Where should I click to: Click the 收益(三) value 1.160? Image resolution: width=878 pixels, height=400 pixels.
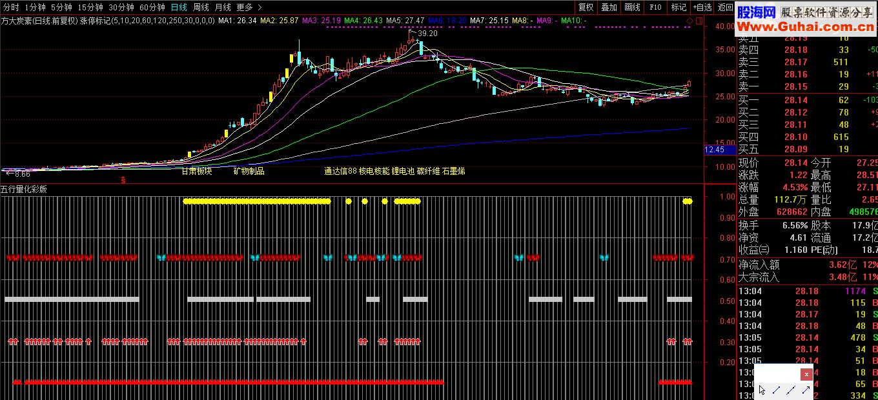tap(795, 249)
